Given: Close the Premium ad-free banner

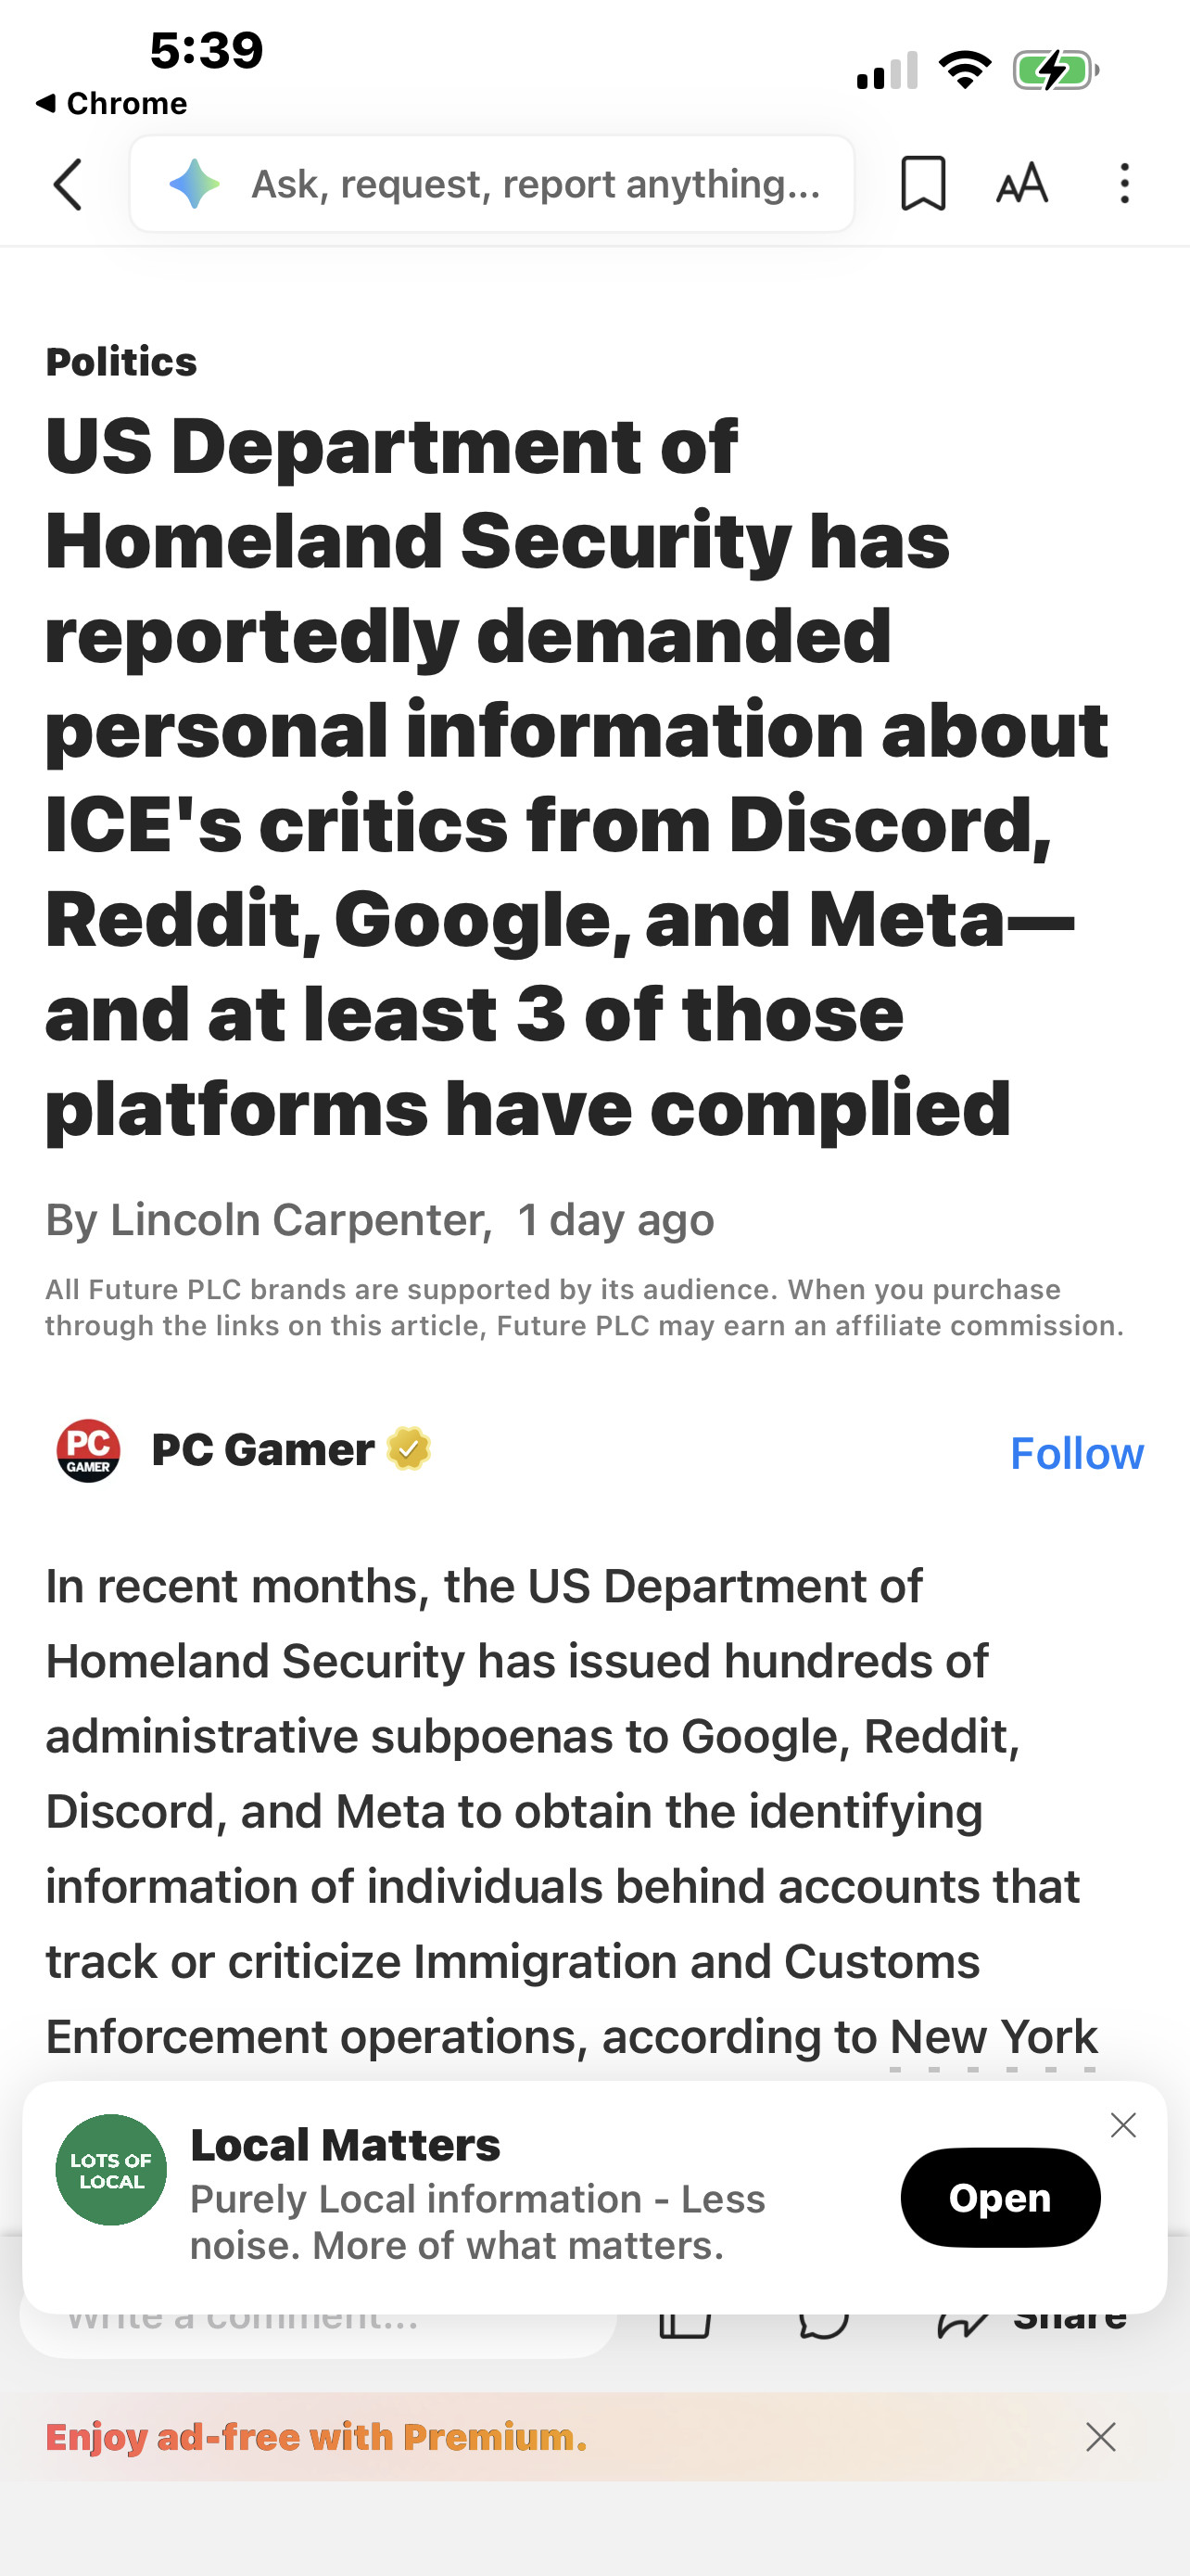Looking at the screenshot, I should click(1100, 2437).
